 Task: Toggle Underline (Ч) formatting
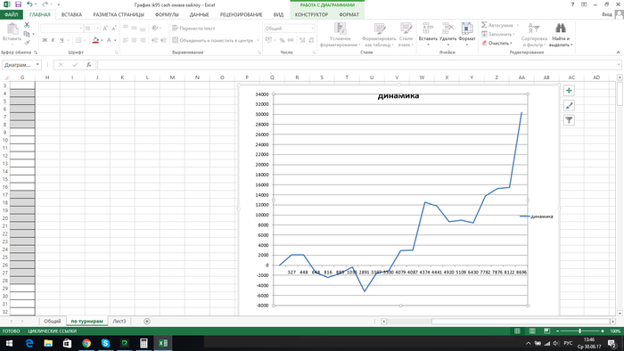(x=62, y=40)
